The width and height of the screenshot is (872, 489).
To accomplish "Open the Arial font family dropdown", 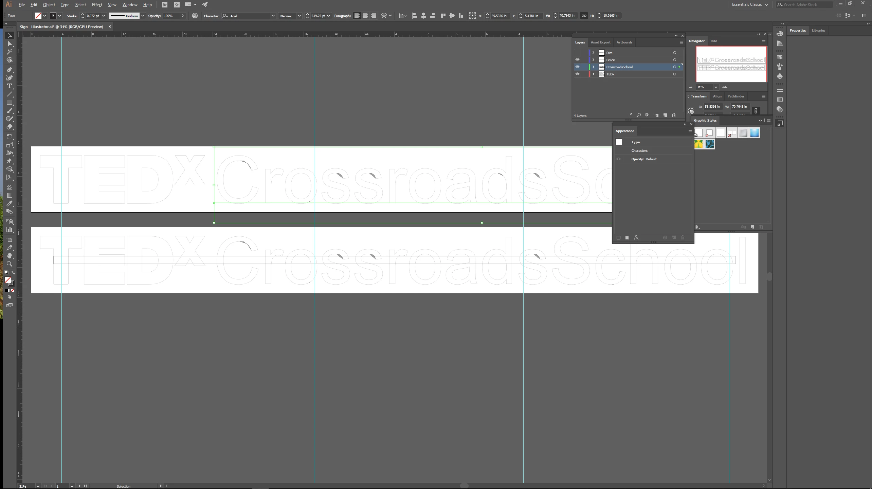I will 273,16.
